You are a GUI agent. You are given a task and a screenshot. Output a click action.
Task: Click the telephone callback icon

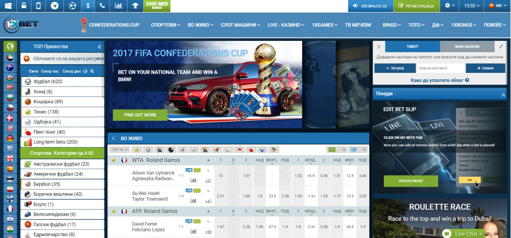[x=102, y=6]
